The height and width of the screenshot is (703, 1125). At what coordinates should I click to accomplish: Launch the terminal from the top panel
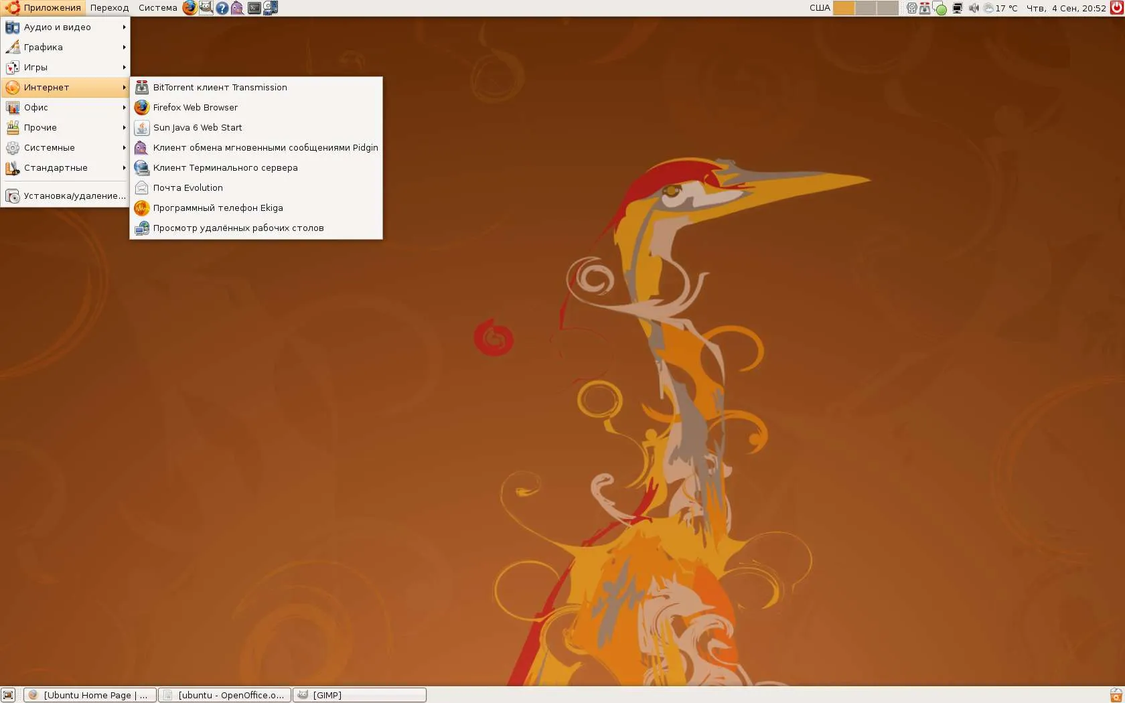(x=254, y=8)
